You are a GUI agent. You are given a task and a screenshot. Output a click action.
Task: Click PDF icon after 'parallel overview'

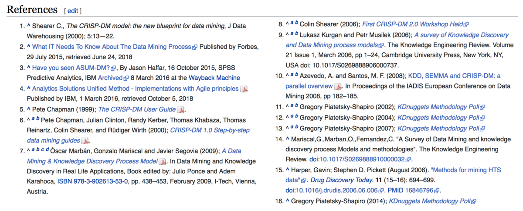338,87
